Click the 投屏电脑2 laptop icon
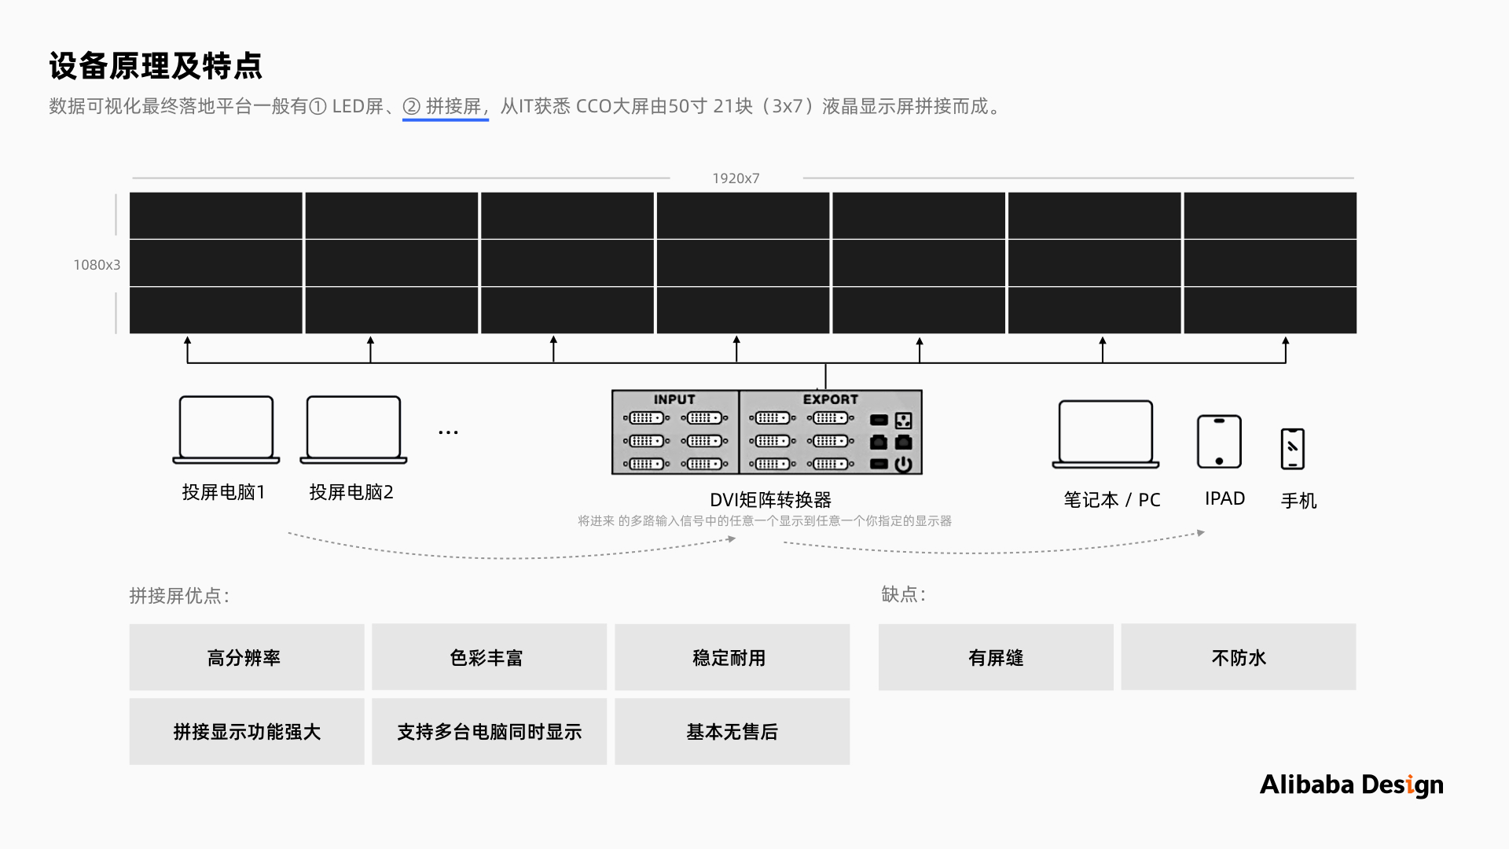The image size is (1509, 849). tap(354, 429)
